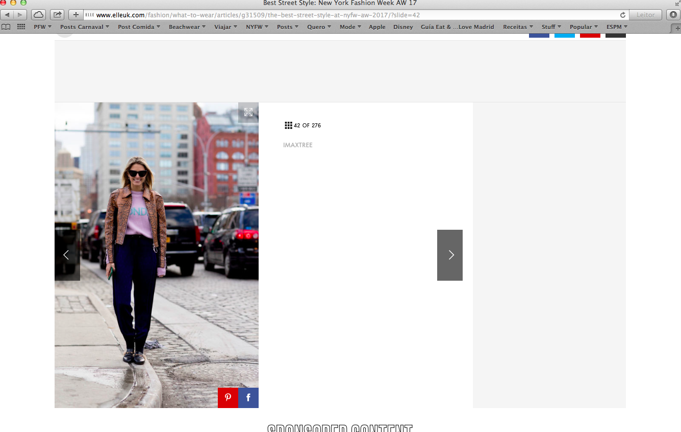Go to the next slide arrow

click(x=450, y=255)
